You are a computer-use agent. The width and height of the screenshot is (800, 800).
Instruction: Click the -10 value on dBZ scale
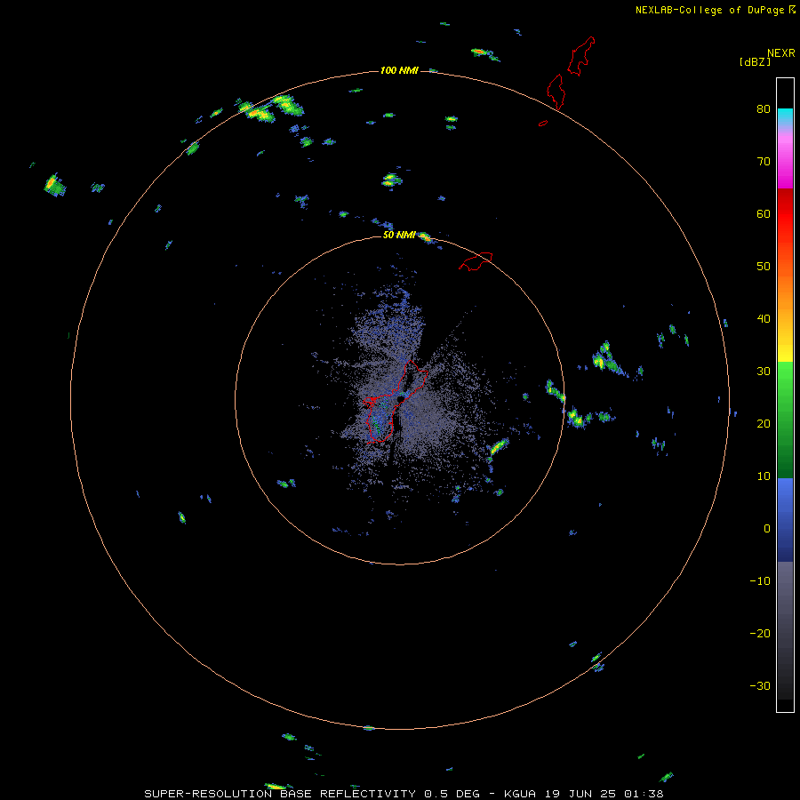(760, 581)
